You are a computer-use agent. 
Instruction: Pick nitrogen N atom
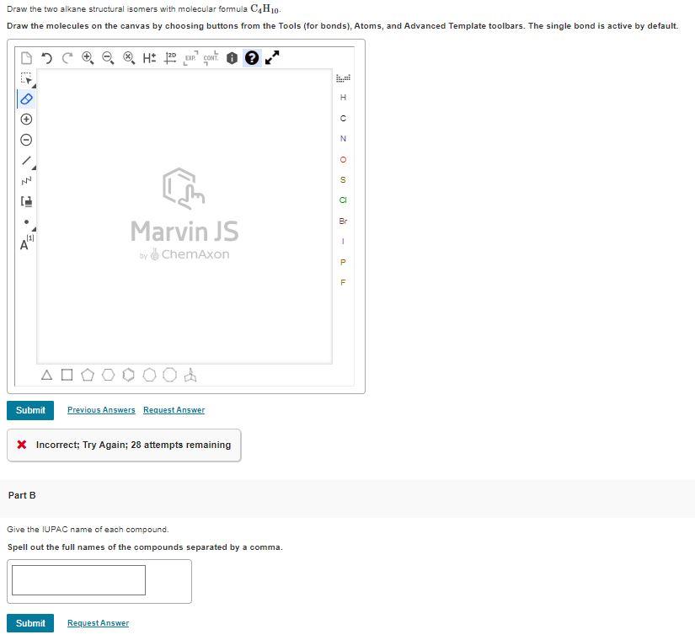tap(343, 139)
